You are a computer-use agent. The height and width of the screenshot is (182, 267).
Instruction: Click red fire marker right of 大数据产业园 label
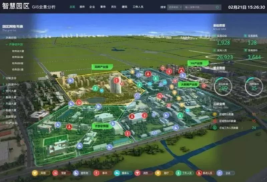pyautogui.click(x=204, y=86)
